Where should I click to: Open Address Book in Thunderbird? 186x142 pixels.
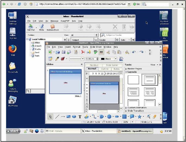[x=53, y=28]
